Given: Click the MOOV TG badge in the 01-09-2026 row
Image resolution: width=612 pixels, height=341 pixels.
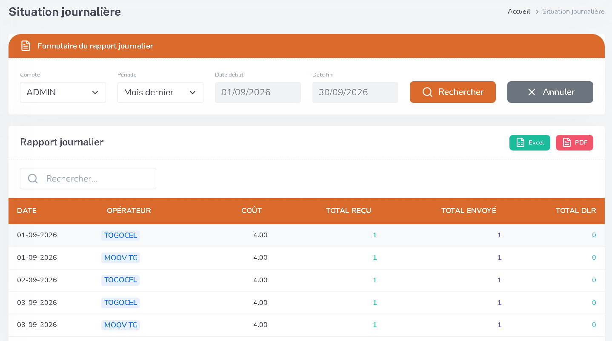Looking at the screenshot, I should coord(120,258).
